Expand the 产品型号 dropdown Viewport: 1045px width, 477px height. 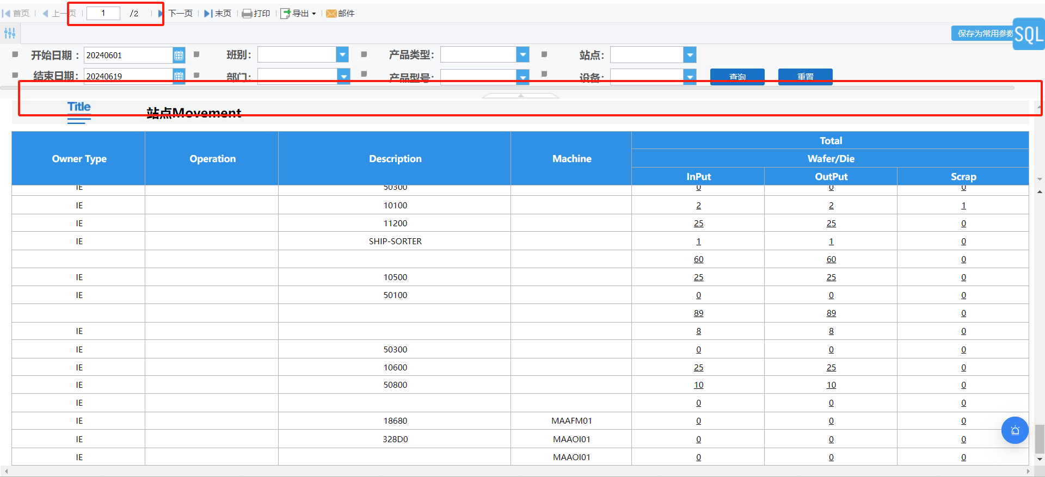coord(522,77)
